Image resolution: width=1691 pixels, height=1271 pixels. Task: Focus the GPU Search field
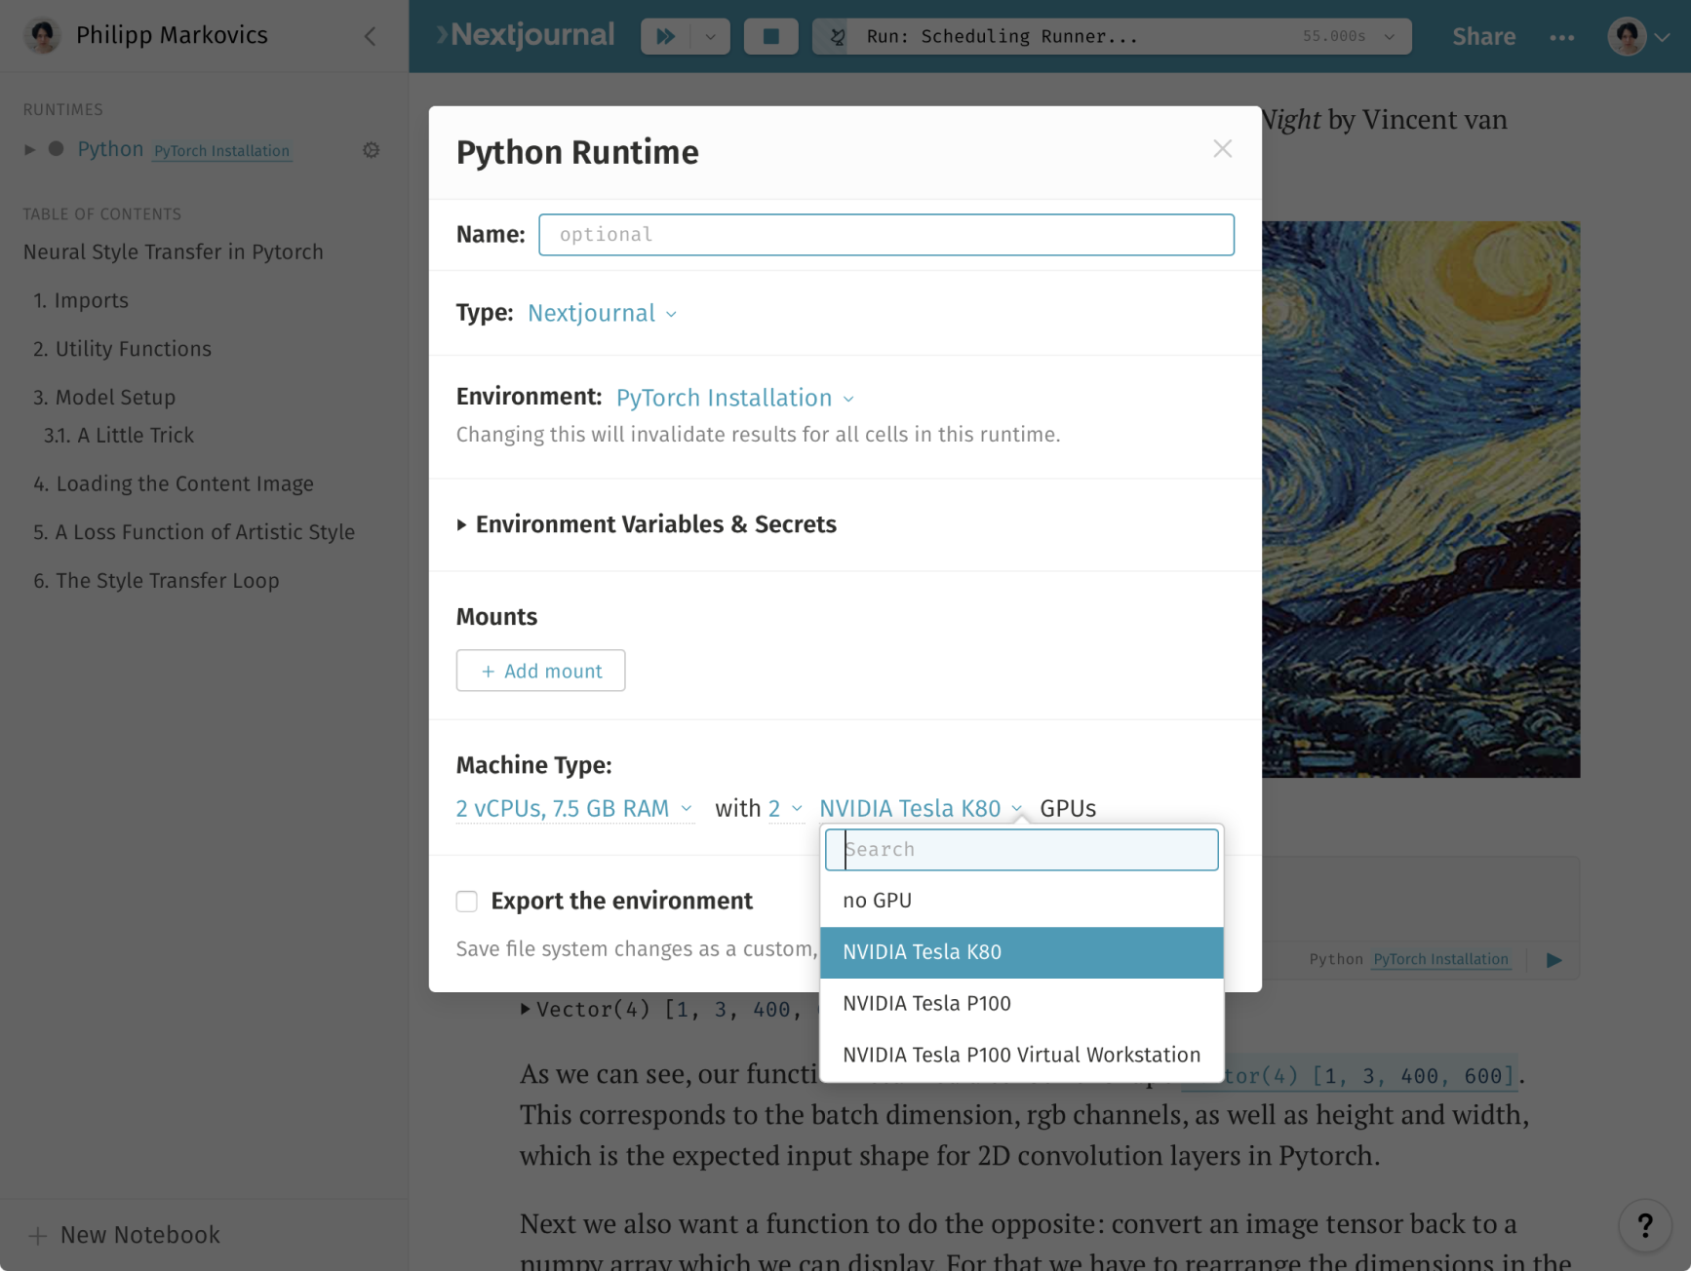[x=1021, y=849]
